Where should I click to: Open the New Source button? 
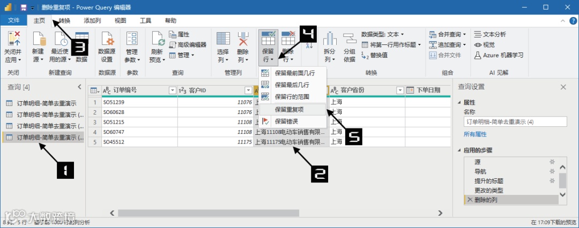(x=38, y=47)
